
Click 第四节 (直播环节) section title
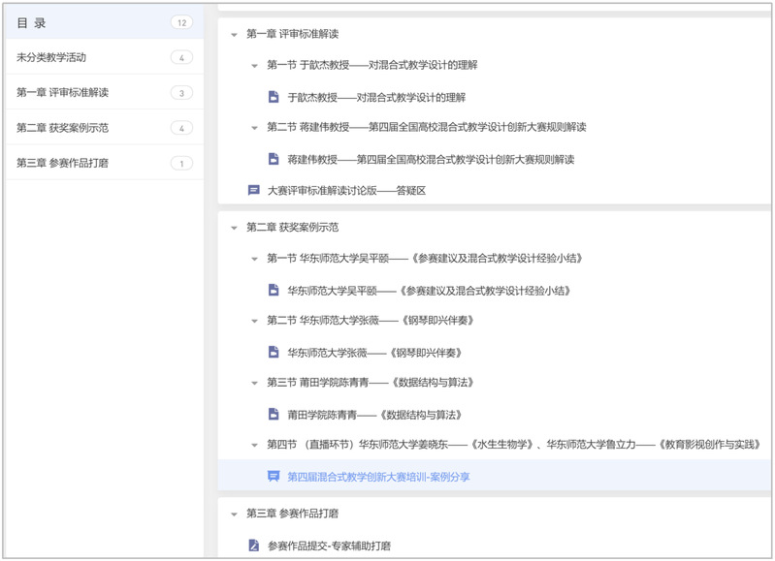514,445
